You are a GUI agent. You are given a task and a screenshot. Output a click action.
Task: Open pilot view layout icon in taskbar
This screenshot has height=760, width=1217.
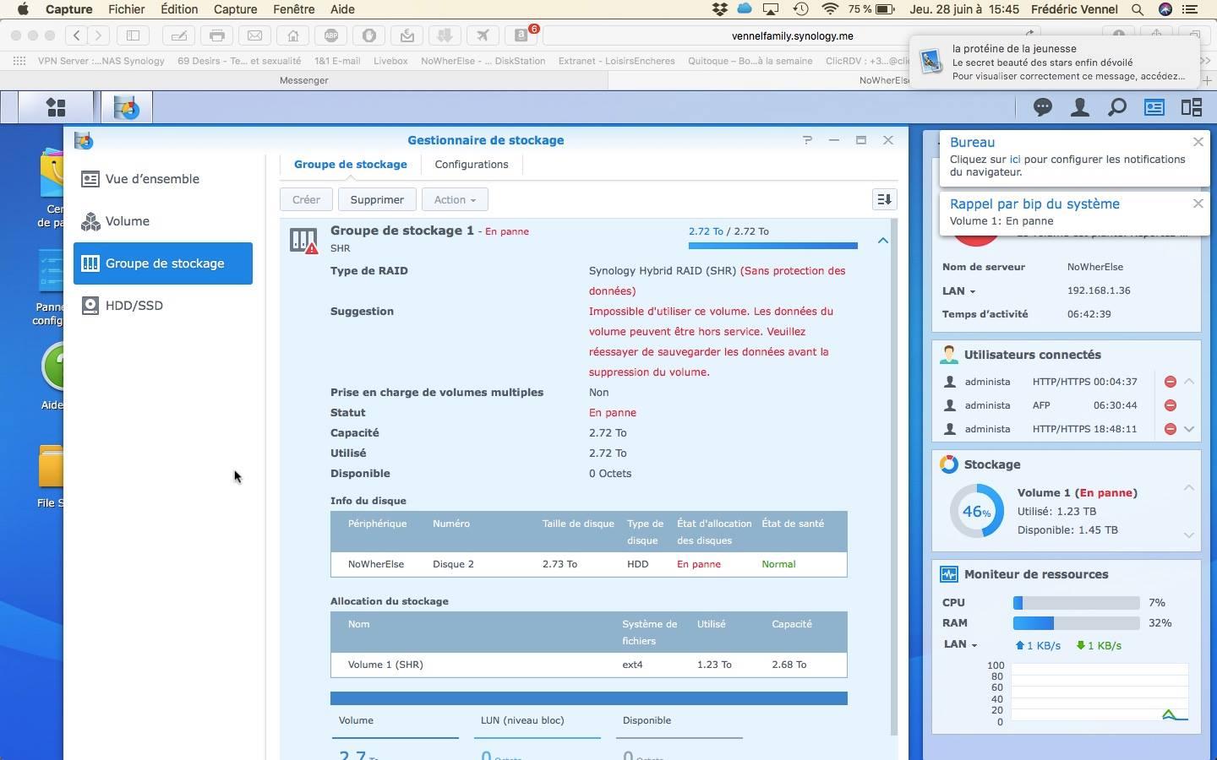[x=1192, y=107]
